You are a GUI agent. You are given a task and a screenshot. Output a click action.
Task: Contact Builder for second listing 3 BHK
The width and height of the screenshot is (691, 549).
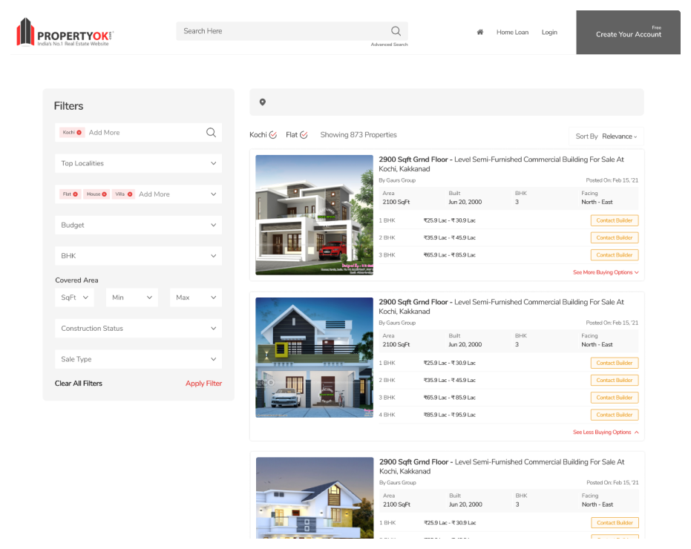[x=615, y=398]
